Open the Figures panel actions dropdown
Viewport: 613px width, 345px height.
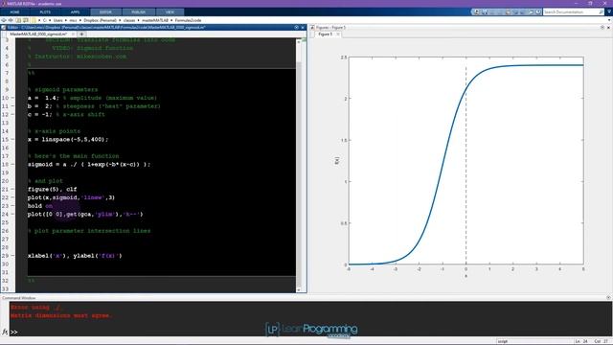click(x=602, y=28)
